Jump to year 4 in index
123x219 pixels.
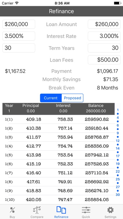(118, 118)
